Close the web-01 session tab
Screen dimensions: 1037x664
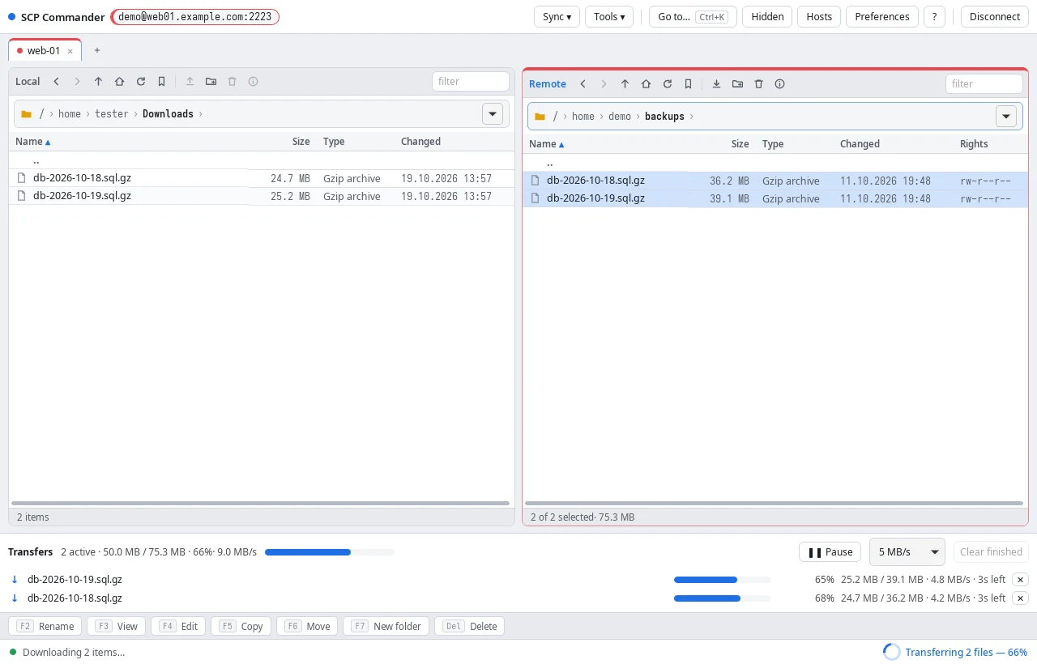pos(70,51)
